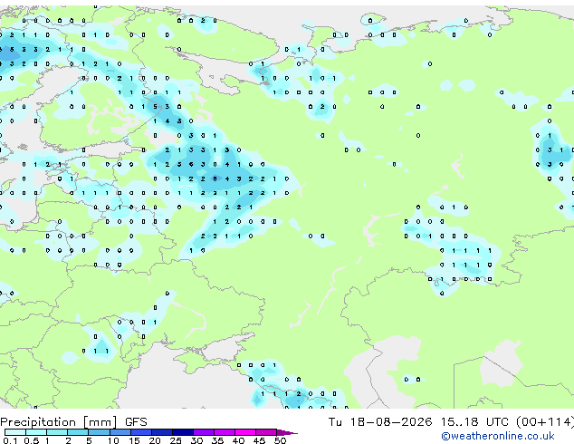Click the '(00+114)' forecast offset text

545,422
